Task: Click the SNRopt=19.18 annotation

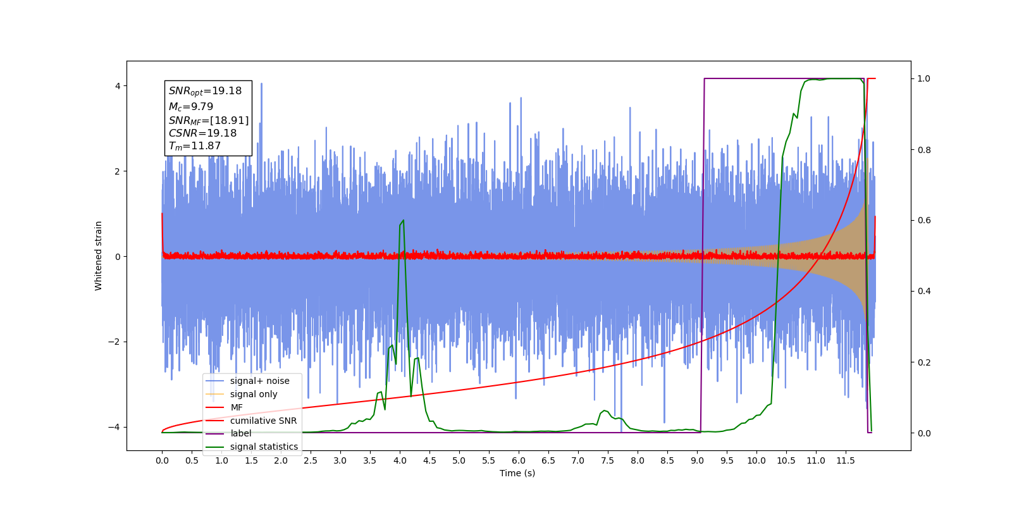Action: 205,91
